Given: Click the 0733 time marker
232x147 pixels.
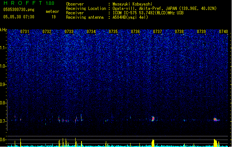Looking at the screenshot, I should (69, 32).
